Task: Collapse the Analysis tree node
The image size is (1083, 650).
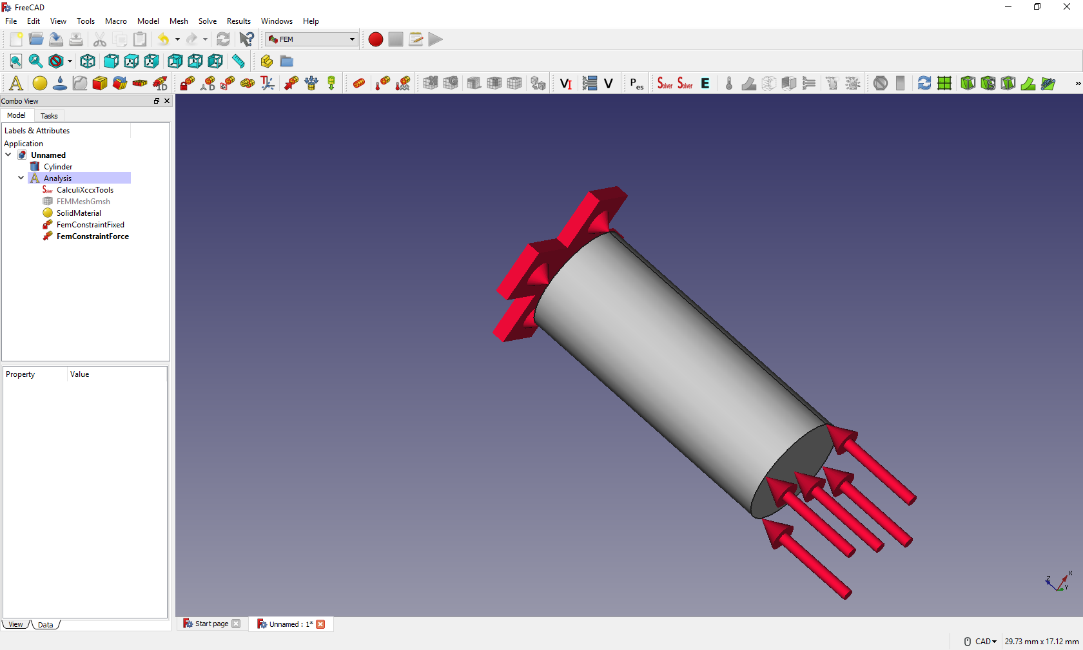Action: [21, 178]
